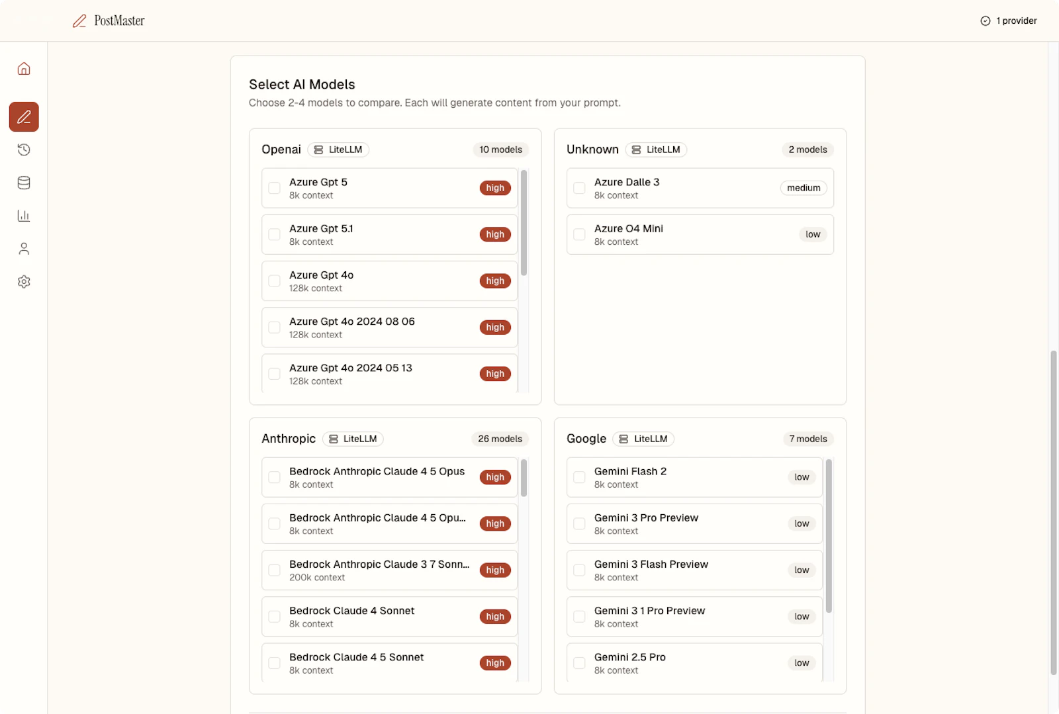Click the low badge on Gemini Flash 2
This screenshot has height=714, width=1059.
(x=802, y=477)
